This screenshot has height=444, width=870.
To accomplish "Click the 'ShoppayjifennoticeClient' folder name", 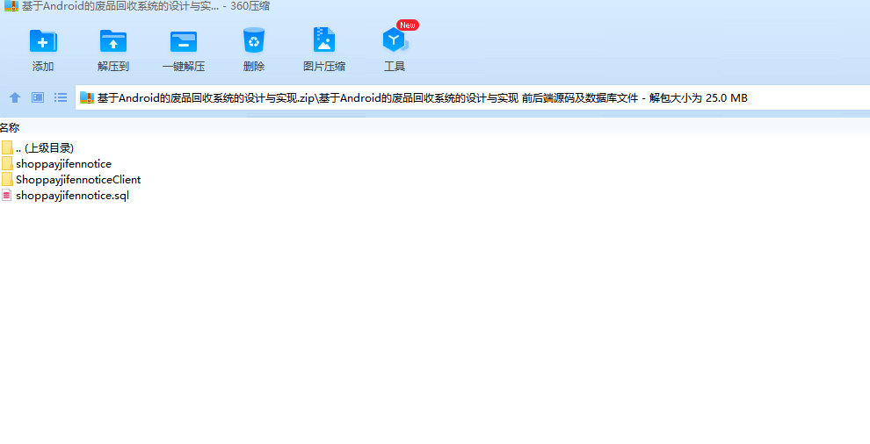I will tap(78, 180).
